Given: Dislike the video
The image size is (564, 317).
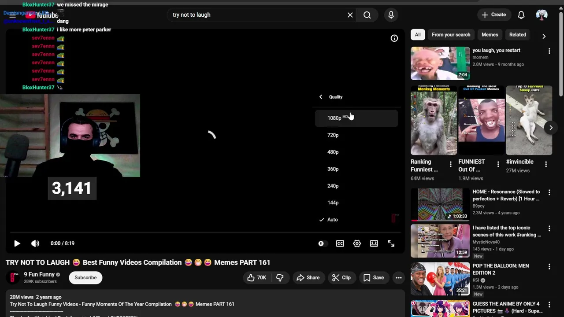Looking at the screenshot, I should 280,278.
